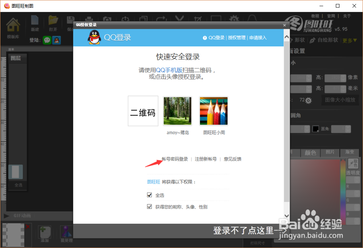Click the camera screenshot icon in the toolbar

tap(107, 19)
